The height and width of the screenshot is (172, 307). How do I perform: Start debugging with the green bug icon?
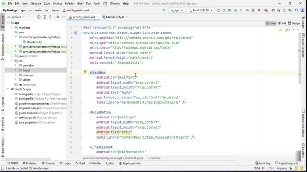[x=236, y=11]
